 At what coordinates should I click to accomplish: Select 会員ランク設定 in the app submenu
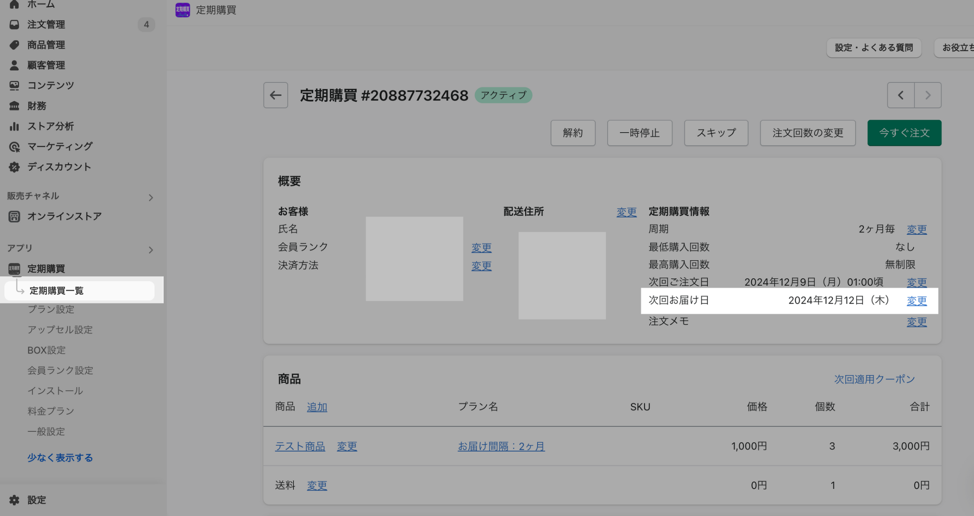[60, 371]
